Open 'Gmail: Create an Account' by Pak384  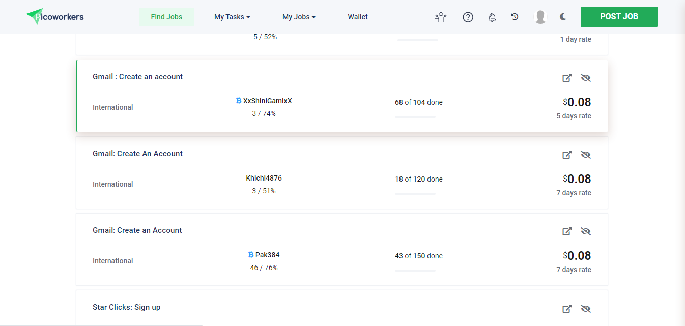coord(137,230)
